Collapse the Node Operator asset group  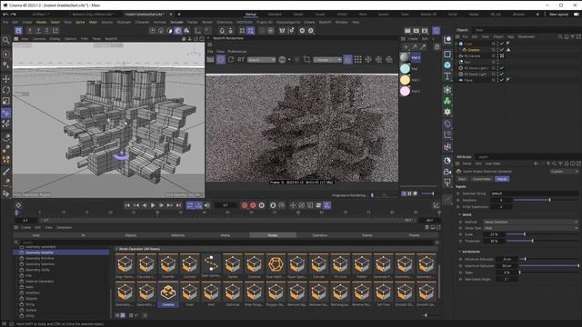(116, 249)
